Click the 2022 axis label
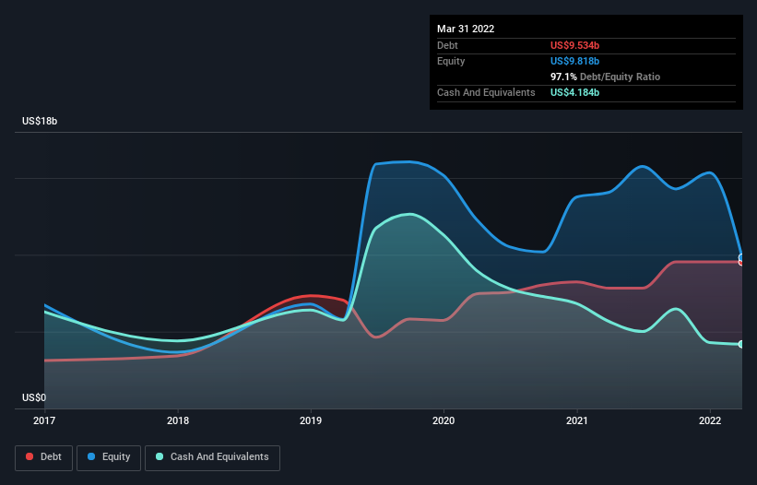The image size is (757, 485). [x=710, y=420]
